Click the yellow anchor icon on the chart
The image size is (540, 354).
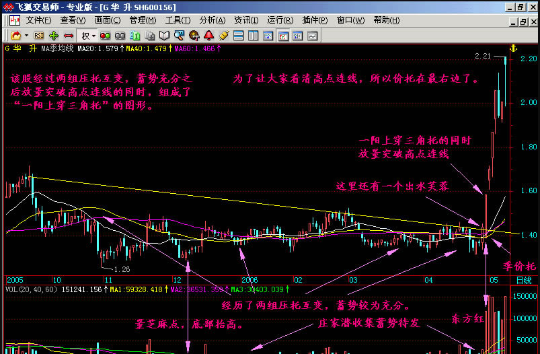click(x=512, y=48)
